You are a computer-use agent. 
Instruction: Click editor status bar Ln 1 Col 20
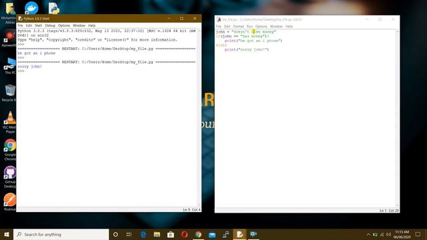coord(389,211)
